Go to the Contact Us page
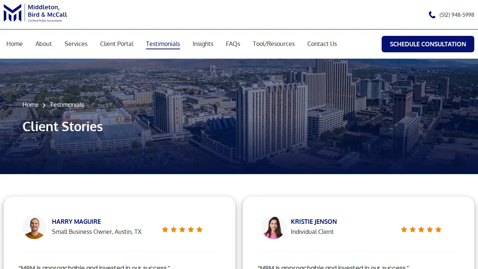This screenshot has width=478, height=269. click(322, 44)
